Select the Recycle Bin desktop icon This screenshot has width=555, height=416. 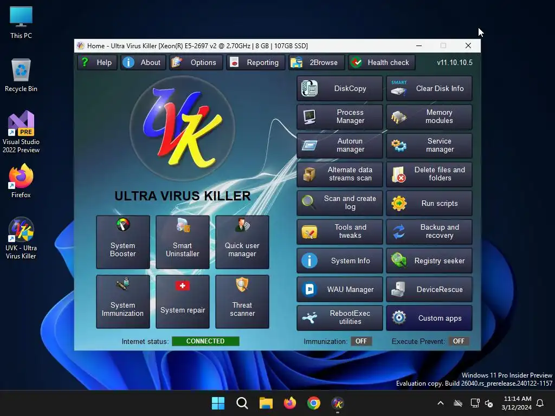(x=21, y=75)
